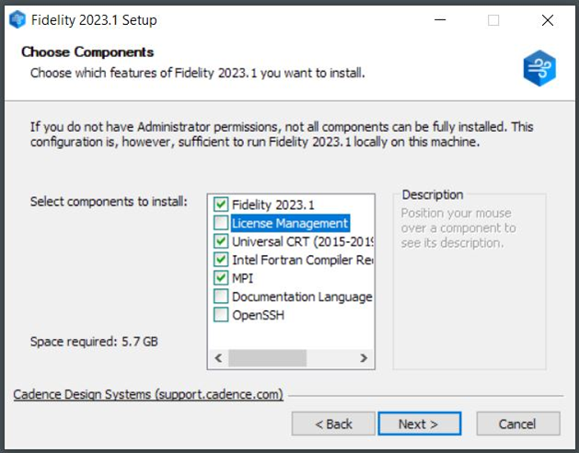Screen dimensions: 579x453
Task: Select the License Management list row
Action: tap(290, 223)
